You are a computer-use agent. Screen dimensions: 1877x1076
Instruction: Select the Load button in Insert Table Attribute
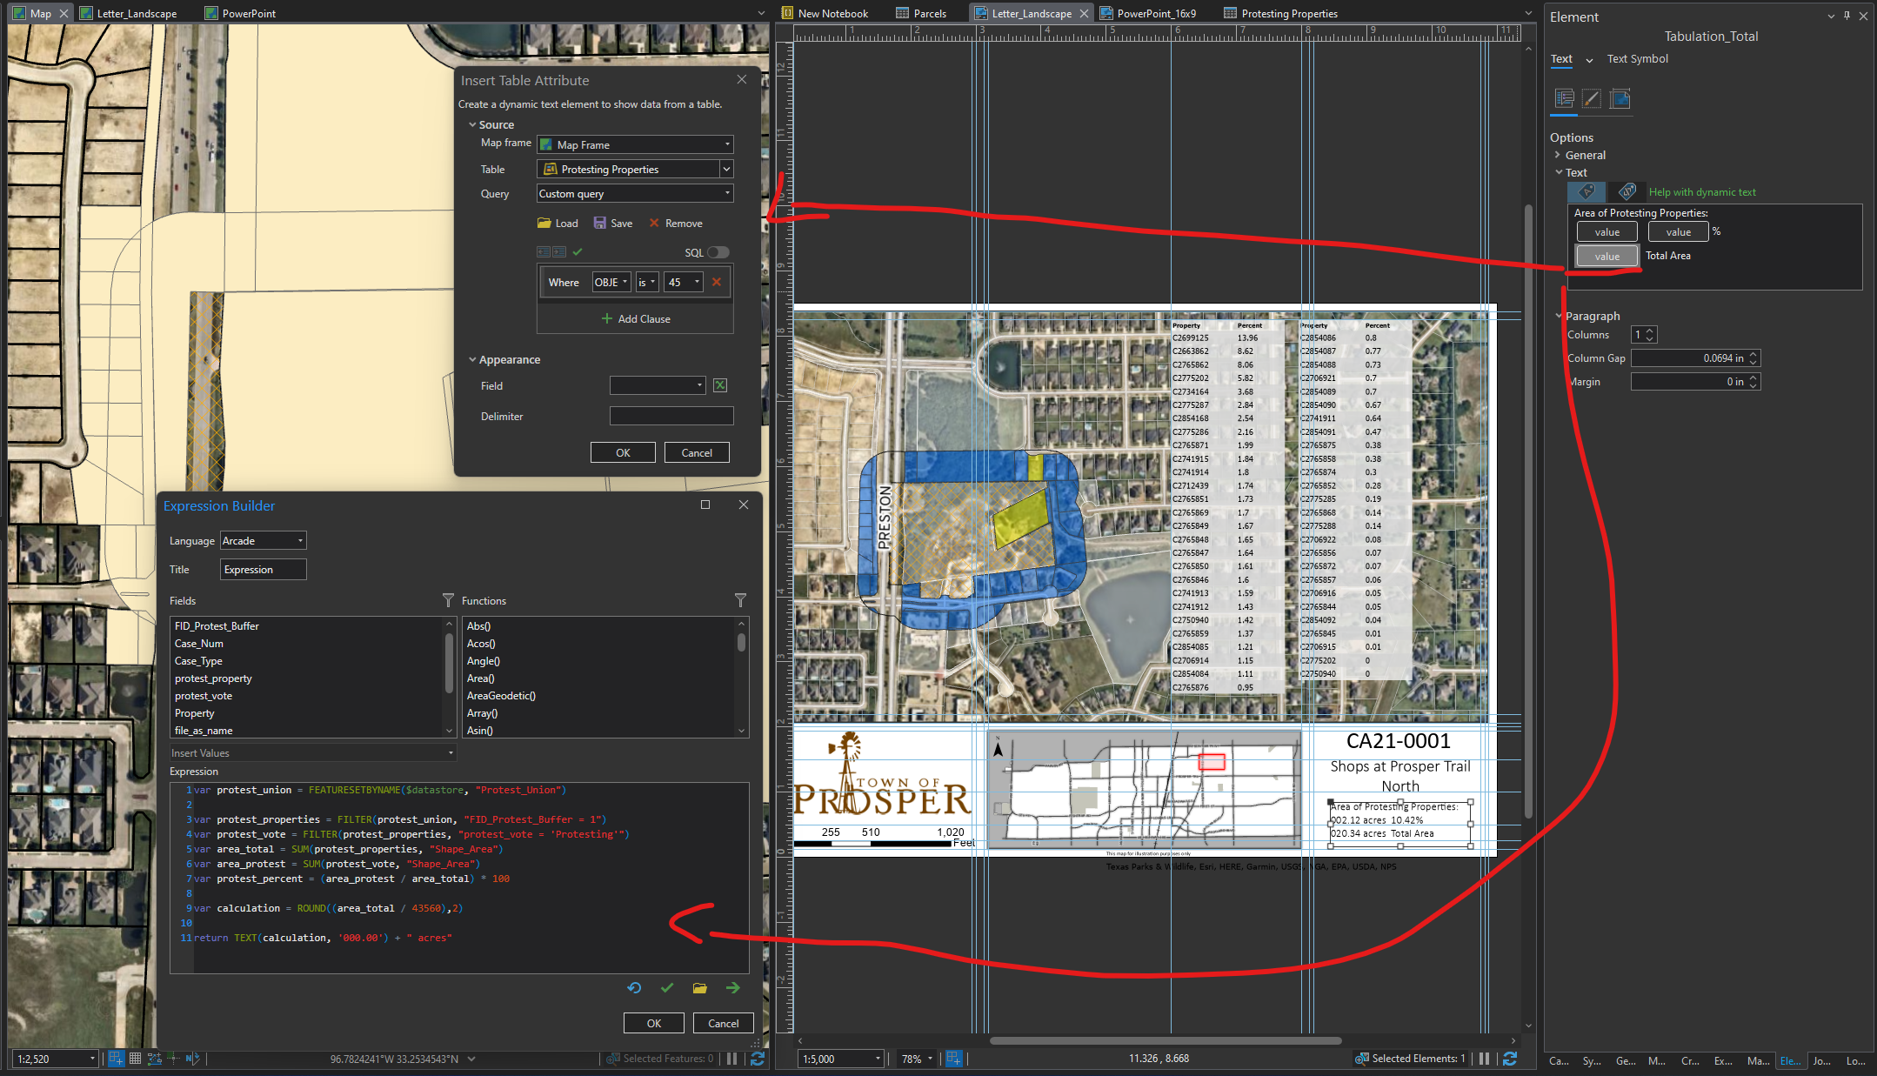(x=558, y=223)
